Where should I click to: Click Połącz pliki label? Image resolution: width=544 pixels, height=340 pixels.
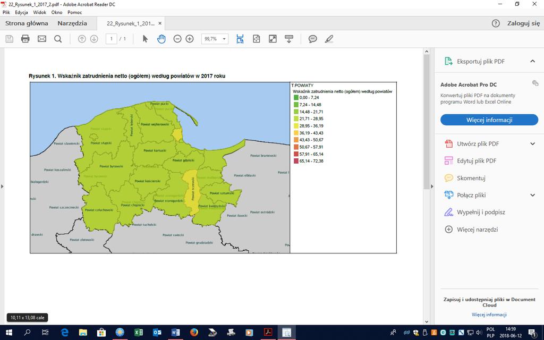[x=471, y=195]
